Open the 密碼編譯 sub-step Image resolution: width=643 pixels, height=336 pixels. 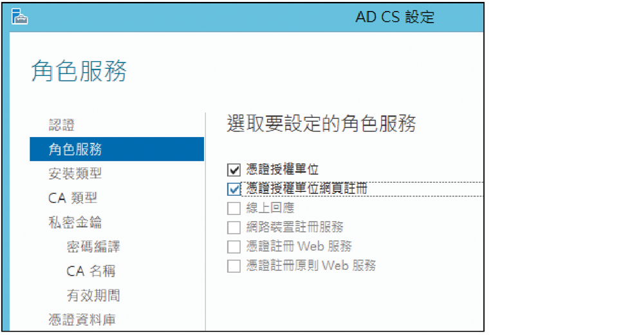coord(93,247)
